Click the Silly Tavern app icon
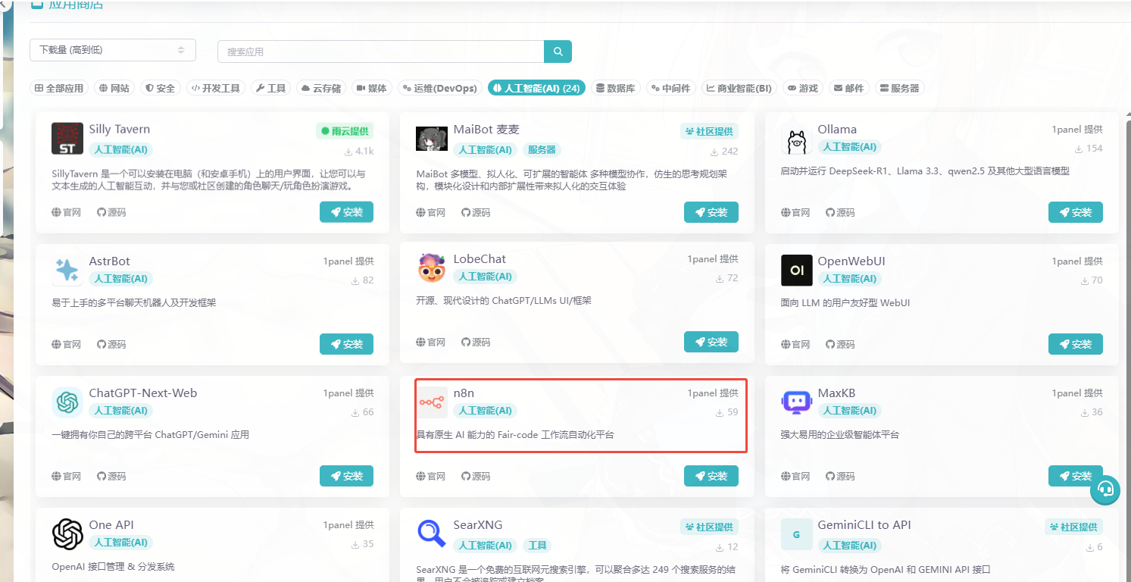Viewport: 1131px width, 582px height. (x=67, y=139)
